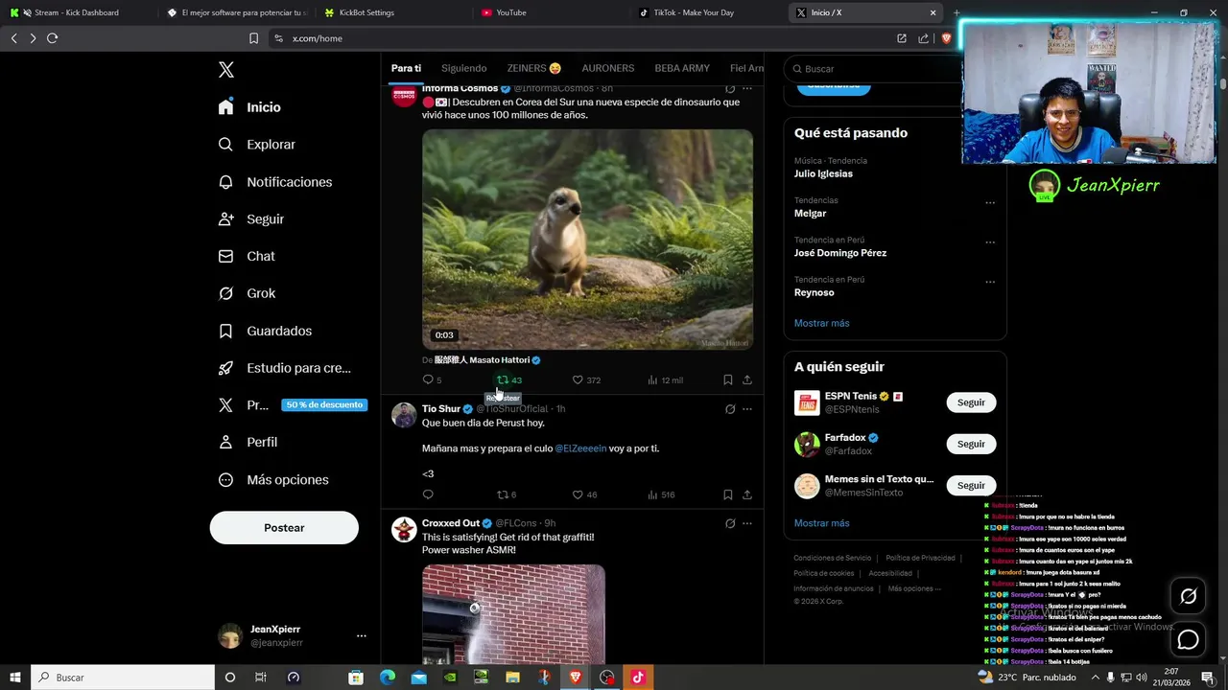
Task: Click Mostrar más under trends
Action: point(821,324)
